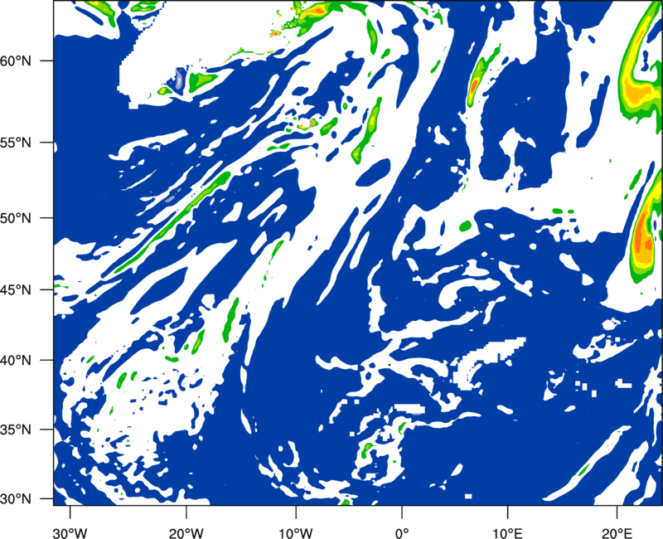Click the 30°N latitude label
Viewport: 663px width, 539px height.
tap(16, 499)
